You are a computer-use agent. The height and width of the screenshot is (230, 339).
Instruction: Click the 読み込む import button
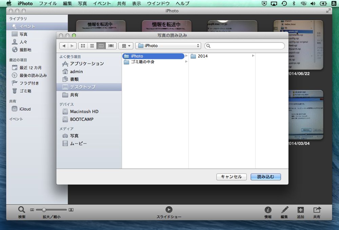266,177
